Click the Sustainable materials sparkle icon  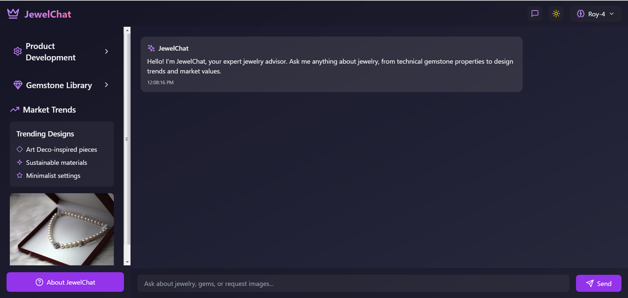click(20, 163)
